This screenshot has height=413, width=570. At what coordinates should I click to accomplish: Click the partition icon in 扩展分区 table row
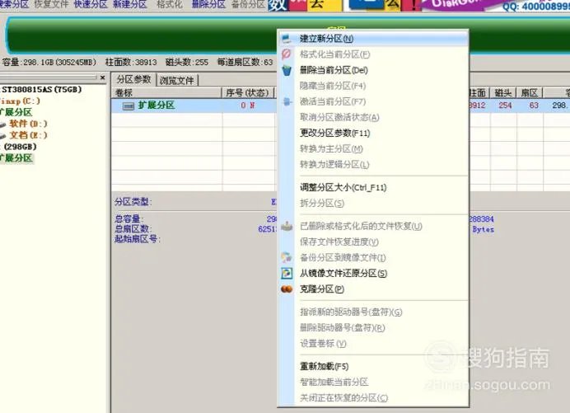(128, 106)
